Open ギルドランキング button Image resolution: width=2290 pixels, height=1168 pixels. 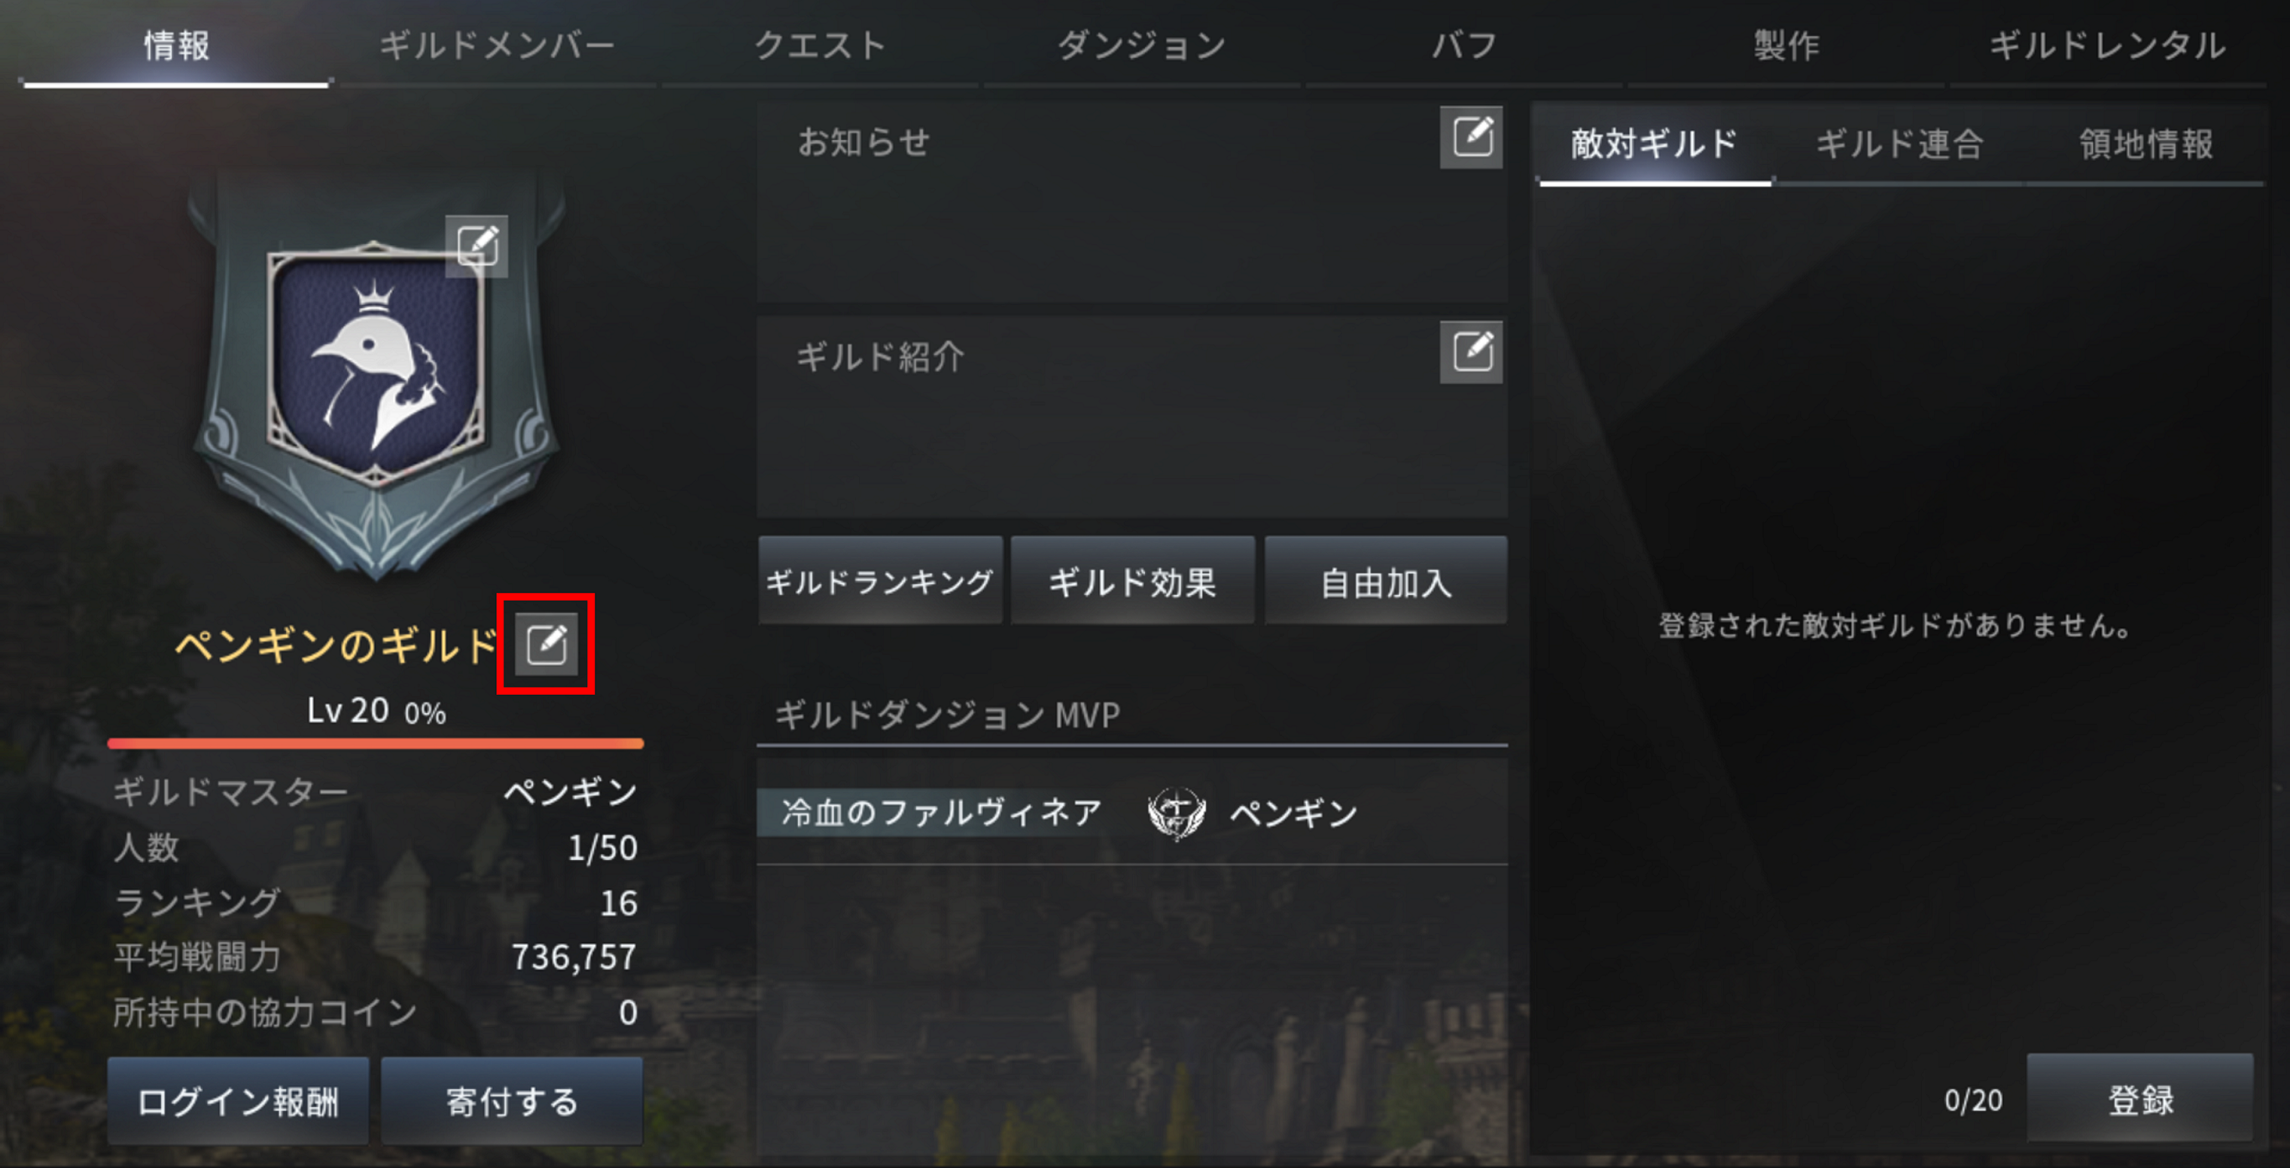pos(880,582)
